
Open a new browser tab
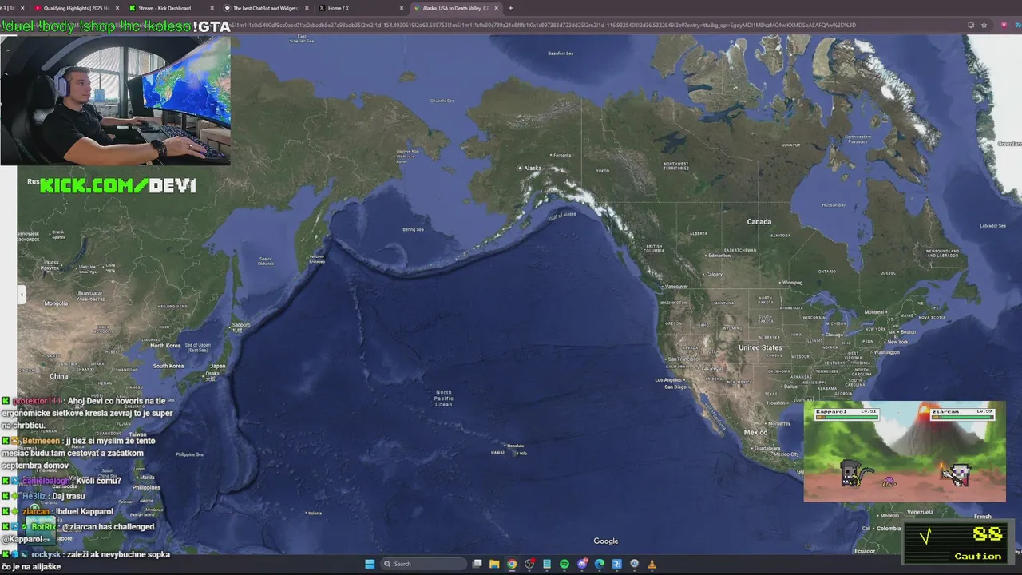510,8
